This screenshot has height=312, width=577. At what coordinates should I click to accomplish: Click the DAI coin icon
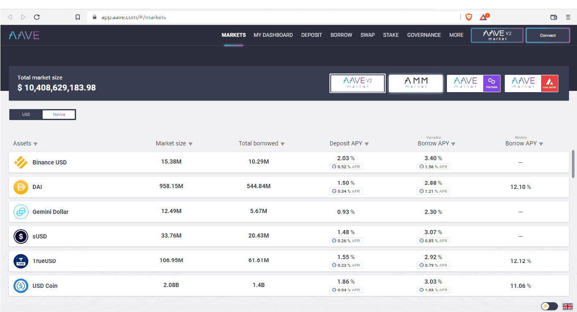pyautogui.click(x=21, y=187)
